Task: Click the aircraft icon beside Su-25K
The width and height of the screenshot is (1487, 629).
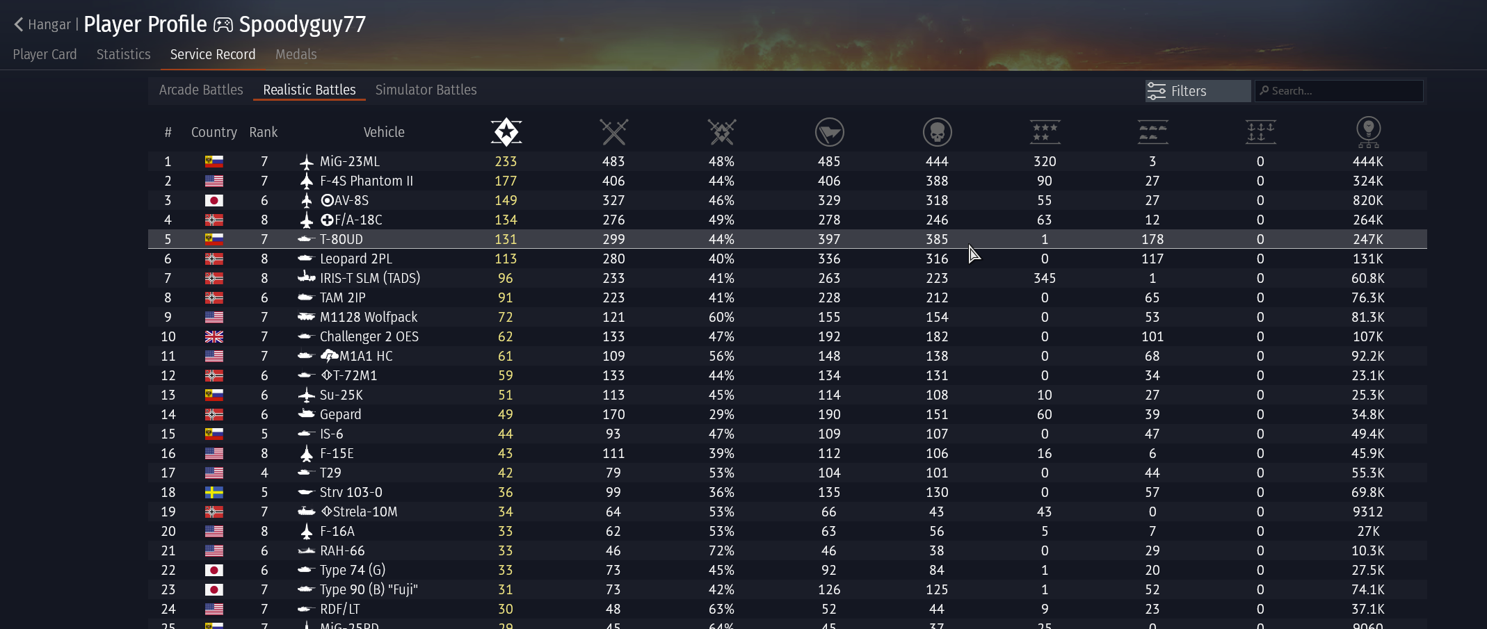Action: (307, 395)
